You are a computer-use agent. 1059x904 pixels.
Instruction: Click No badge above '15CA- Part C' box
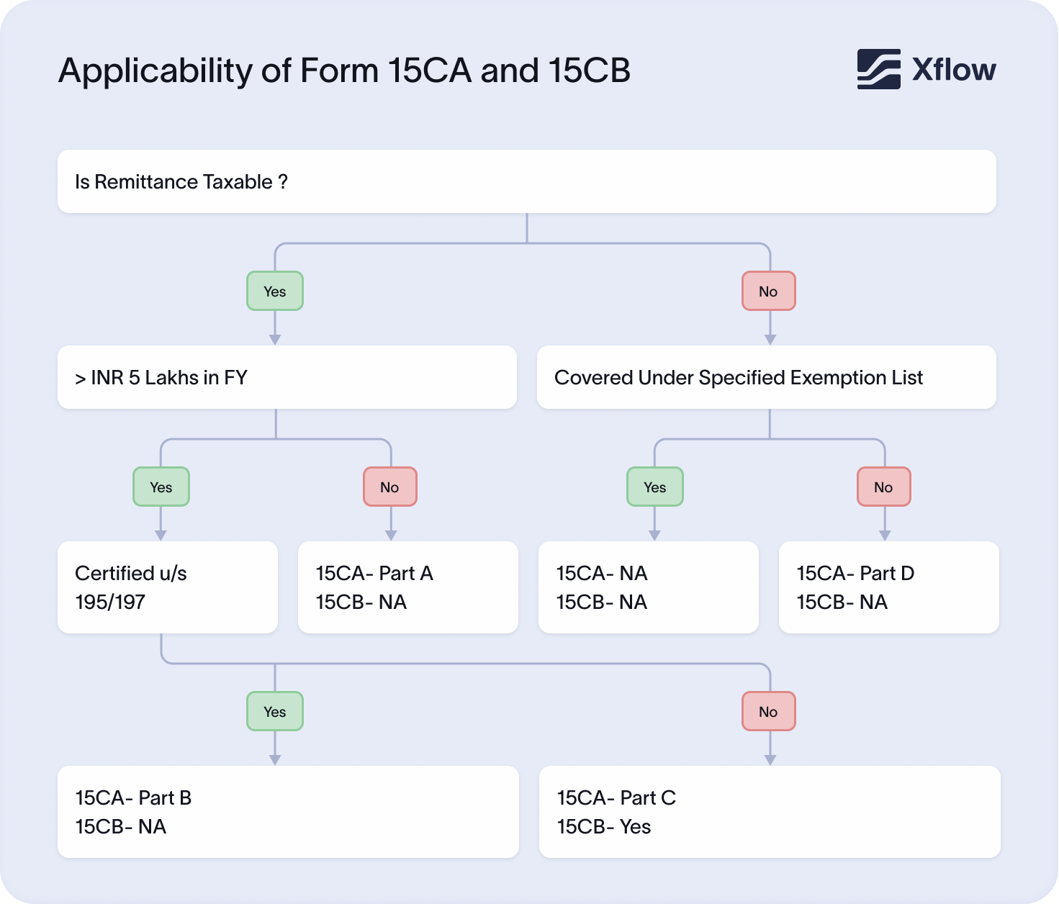click(768, 711)
